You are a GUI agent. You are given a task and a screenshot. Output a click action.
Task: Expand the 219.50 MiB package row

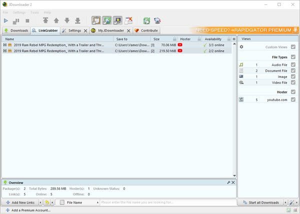[5, 51]
